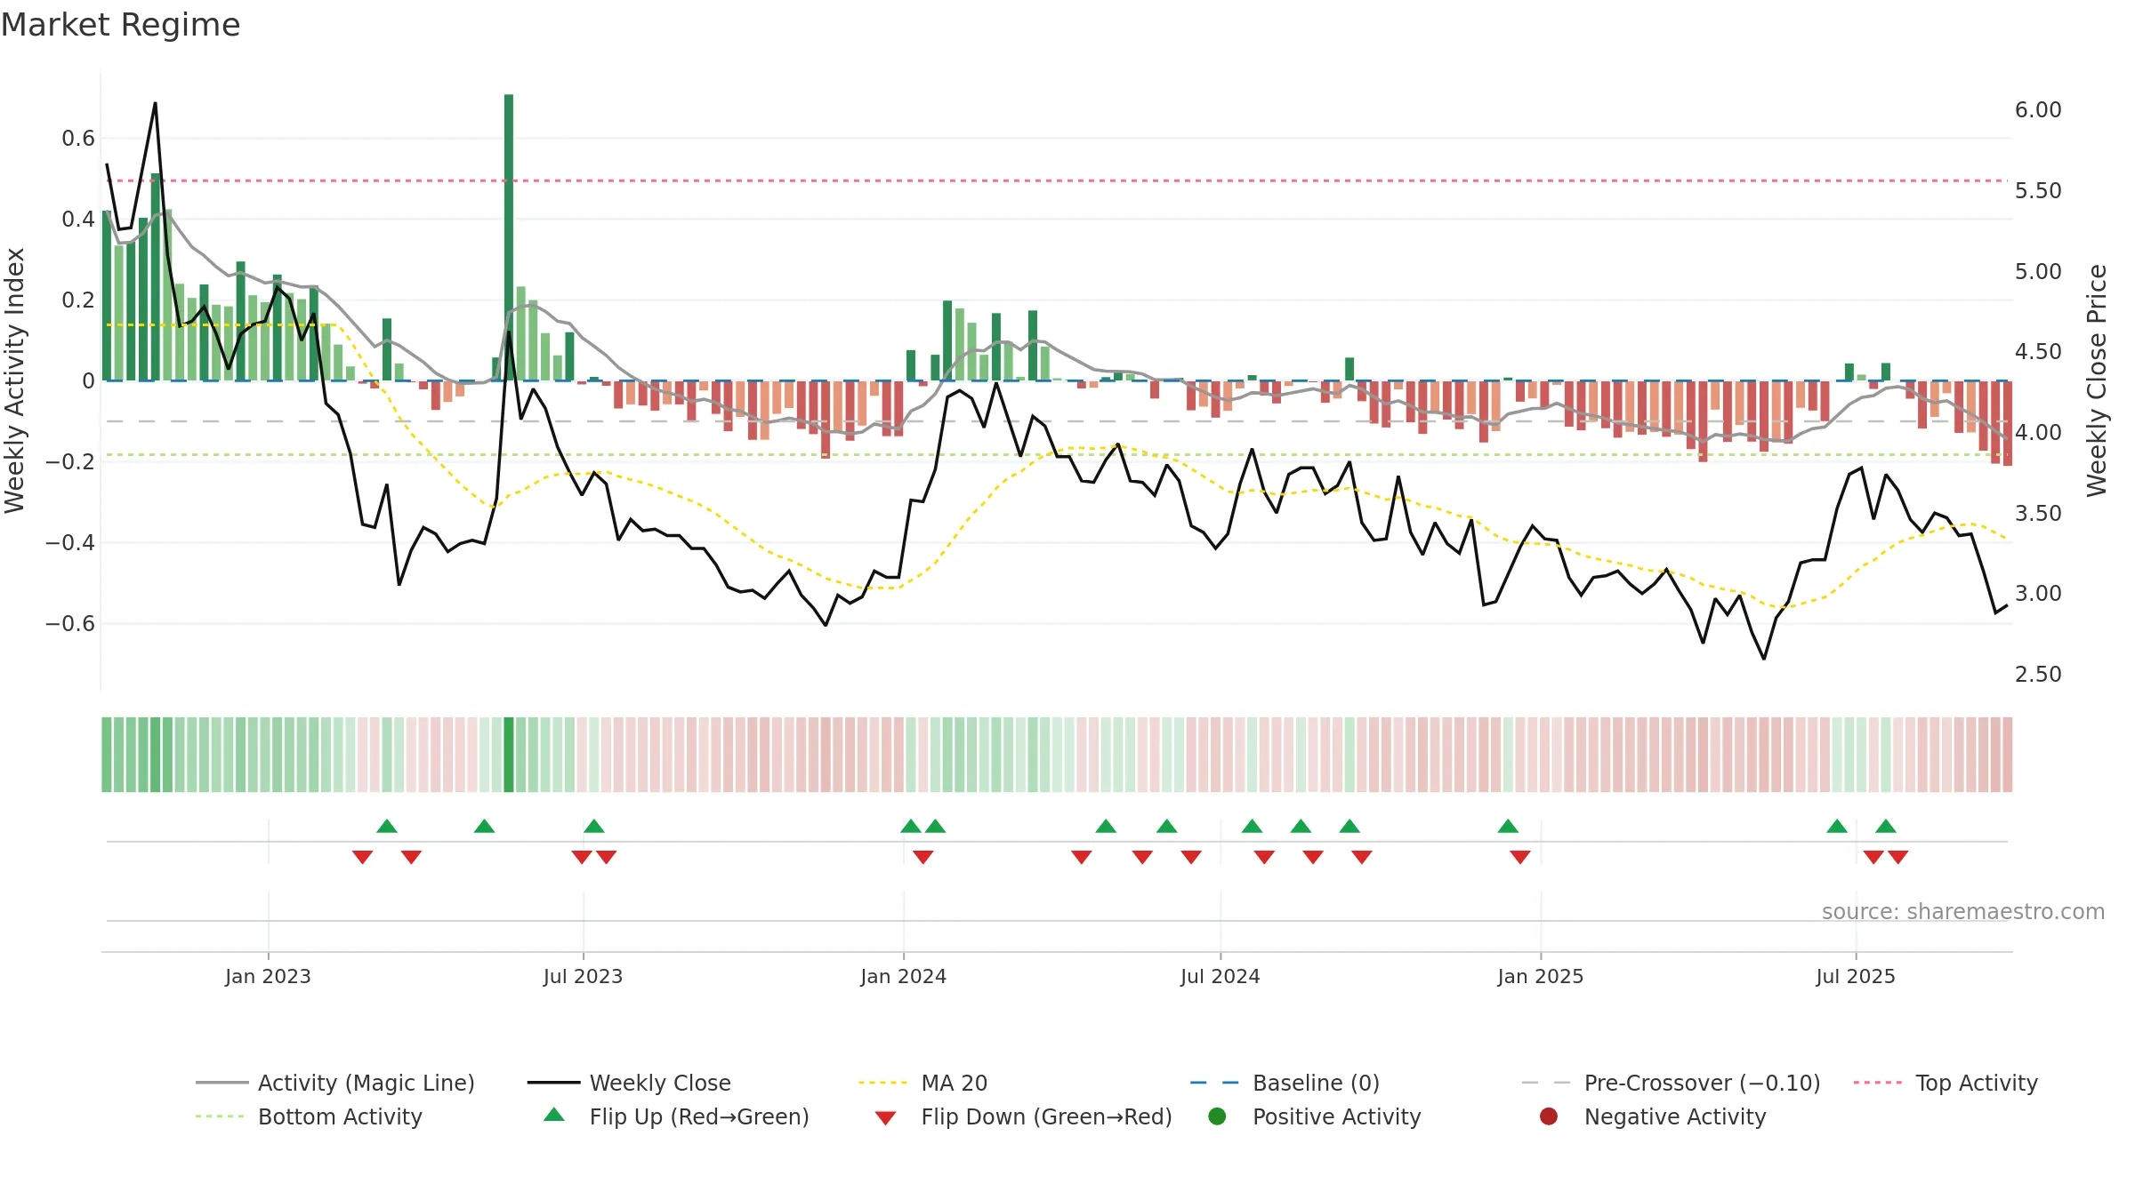Viewport: 2135px width, 1200px height.
Task: Click the Weekly Close Price axis title
Action: click(2097, 380)
